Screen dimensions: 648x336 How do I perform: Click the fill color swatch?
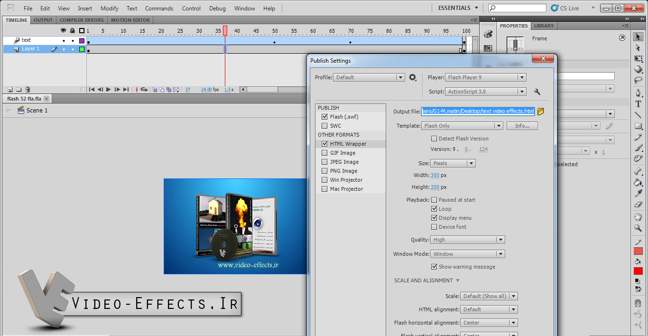pos(638,271)
